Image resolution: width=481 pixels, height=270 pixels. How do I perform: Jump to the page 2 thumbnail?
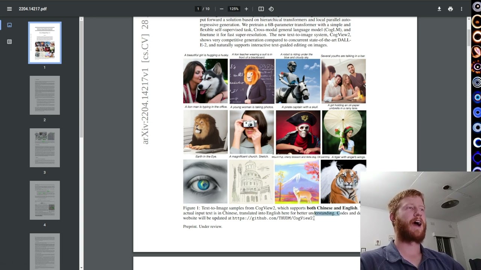(x=45, y=95)
